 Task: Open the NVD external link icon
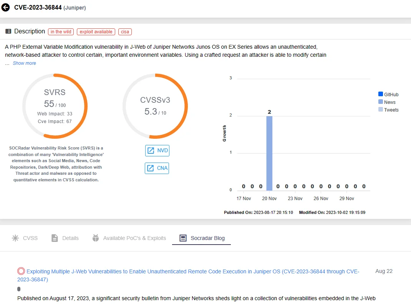pos(151,150)
